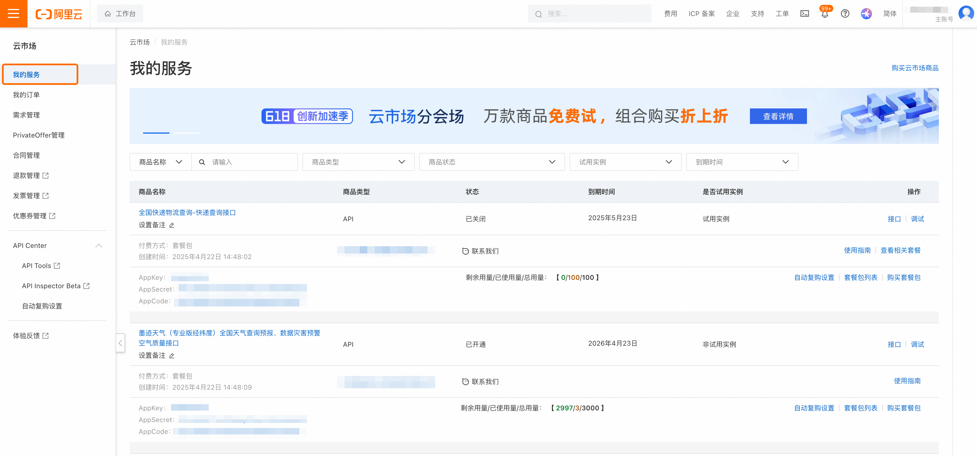Open the orange hamburger menu
977x456 pixels.
point(13,14)
